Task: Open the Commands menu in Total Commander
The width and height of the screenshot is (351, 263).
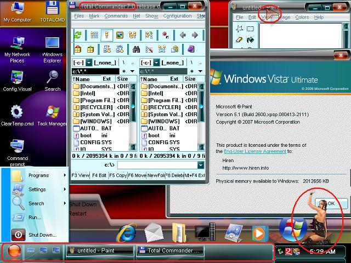Action: click(x=116, y=16)
